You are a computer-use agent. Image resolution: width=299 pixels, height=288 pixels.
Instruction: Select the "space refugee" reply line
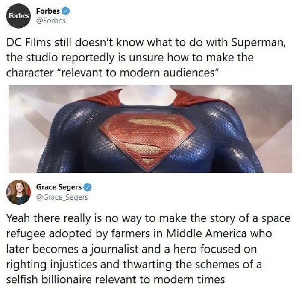[148, 218]
